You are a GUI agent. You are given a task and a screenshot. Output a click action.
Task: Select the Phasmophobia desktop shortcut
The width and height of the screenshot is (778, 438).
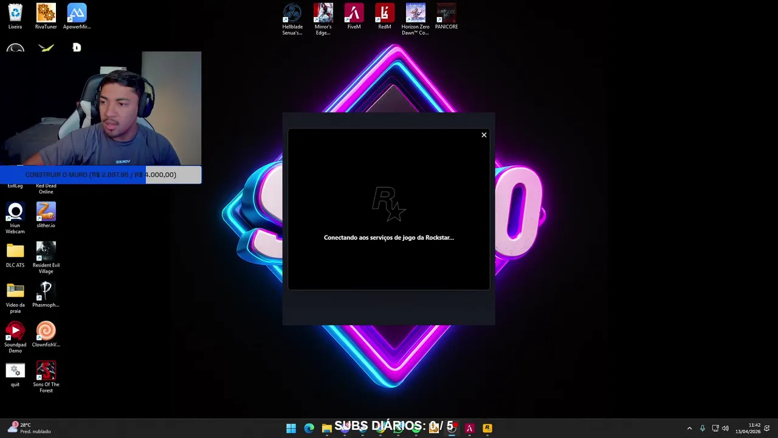(x=46, y=295)
